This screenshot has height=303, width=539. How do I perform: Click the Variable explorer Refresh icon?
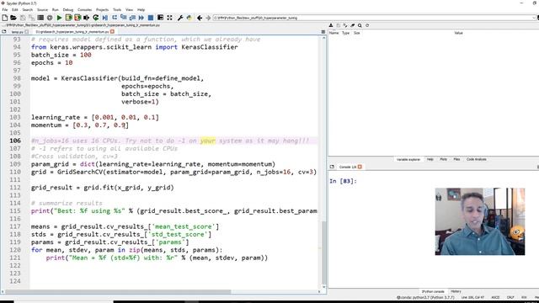[367, 25]
